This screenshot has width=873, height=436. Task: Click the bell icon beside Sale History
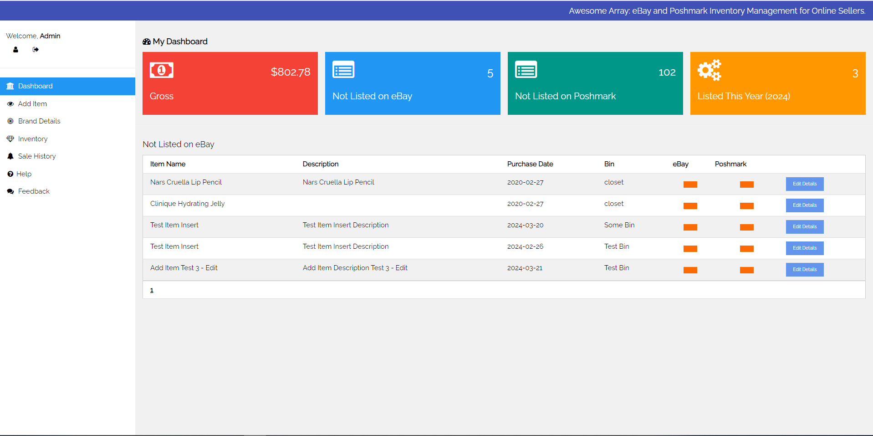[10, 156]
